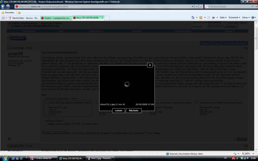Screen dimensions: 258x161
Task: Click the volume speaker tray icon
Action: 248,158
